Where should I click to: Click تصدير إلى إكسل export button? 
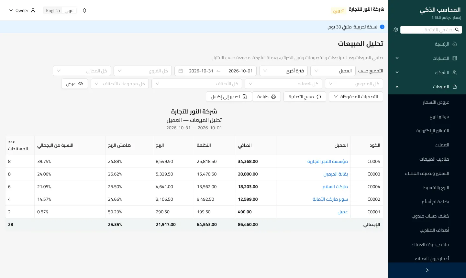pos(229,97)
